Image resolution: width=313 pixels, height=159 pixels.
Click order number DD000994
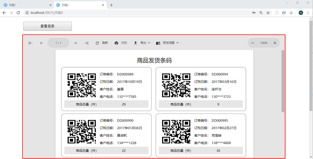[x=220, y=74]
